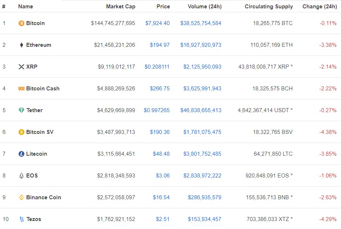Click Tezos price $2.51

pyautogui.click(x=163, y=219)
